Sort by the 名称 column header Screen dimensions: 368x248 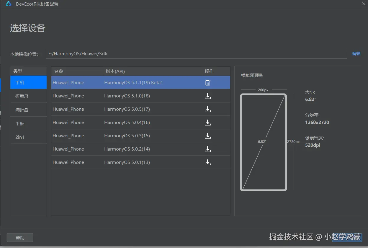77,71
